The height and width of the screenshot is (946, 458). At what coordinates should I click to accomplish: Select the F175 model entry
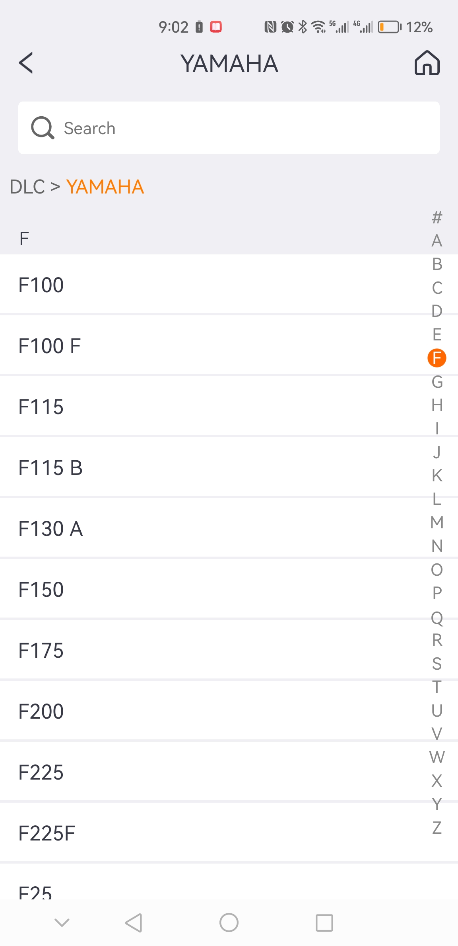tap(229, 650)
